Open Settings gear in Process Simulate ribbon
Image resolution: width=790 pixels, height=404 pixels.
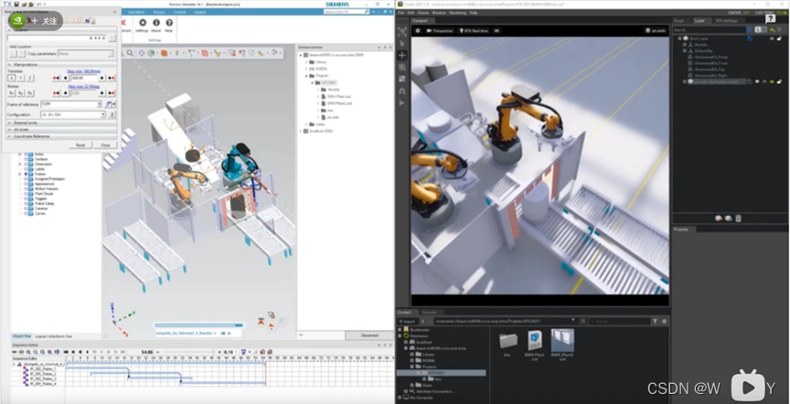(143, 23)
